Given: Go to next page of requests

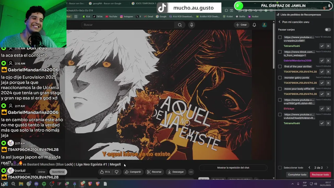Looking at the screenshot, I should tap(327, 168).
